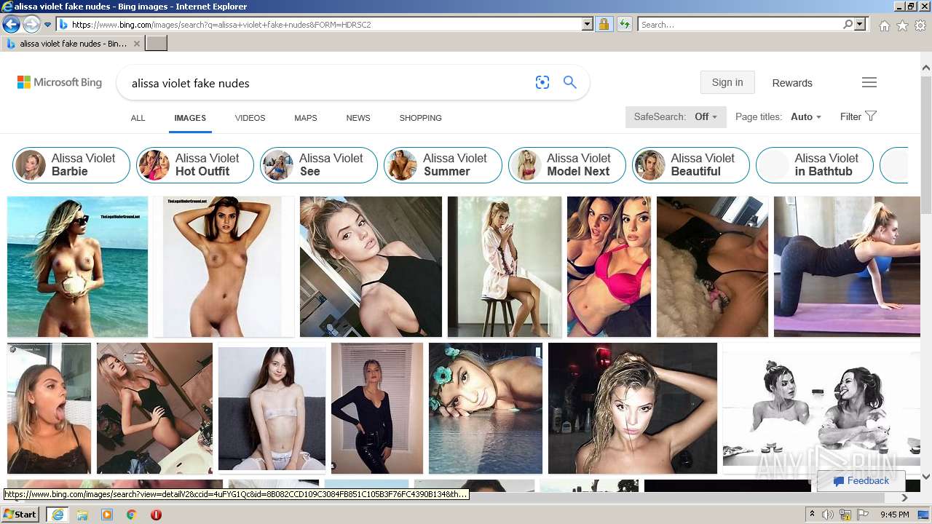Launch Windows Media Player from taskbar
The image size is (932, 524).
107,515
